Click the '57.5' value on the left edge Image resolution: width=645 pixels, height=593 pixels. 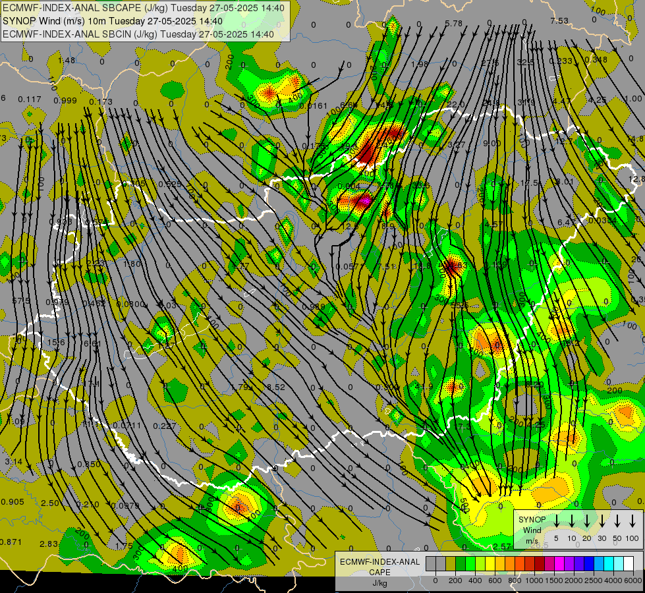tap(21, 301)
